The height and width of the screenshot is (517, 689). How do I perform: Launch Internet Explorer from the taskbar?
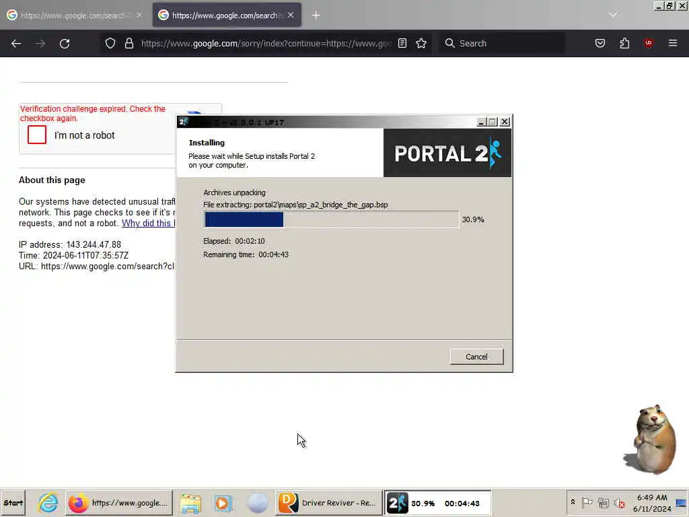click(48, 503)
